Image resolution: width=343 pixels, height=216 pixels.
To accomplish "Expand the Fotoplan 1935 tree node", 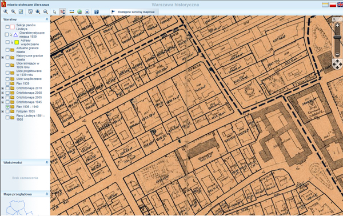I will [x=3, y=111].
